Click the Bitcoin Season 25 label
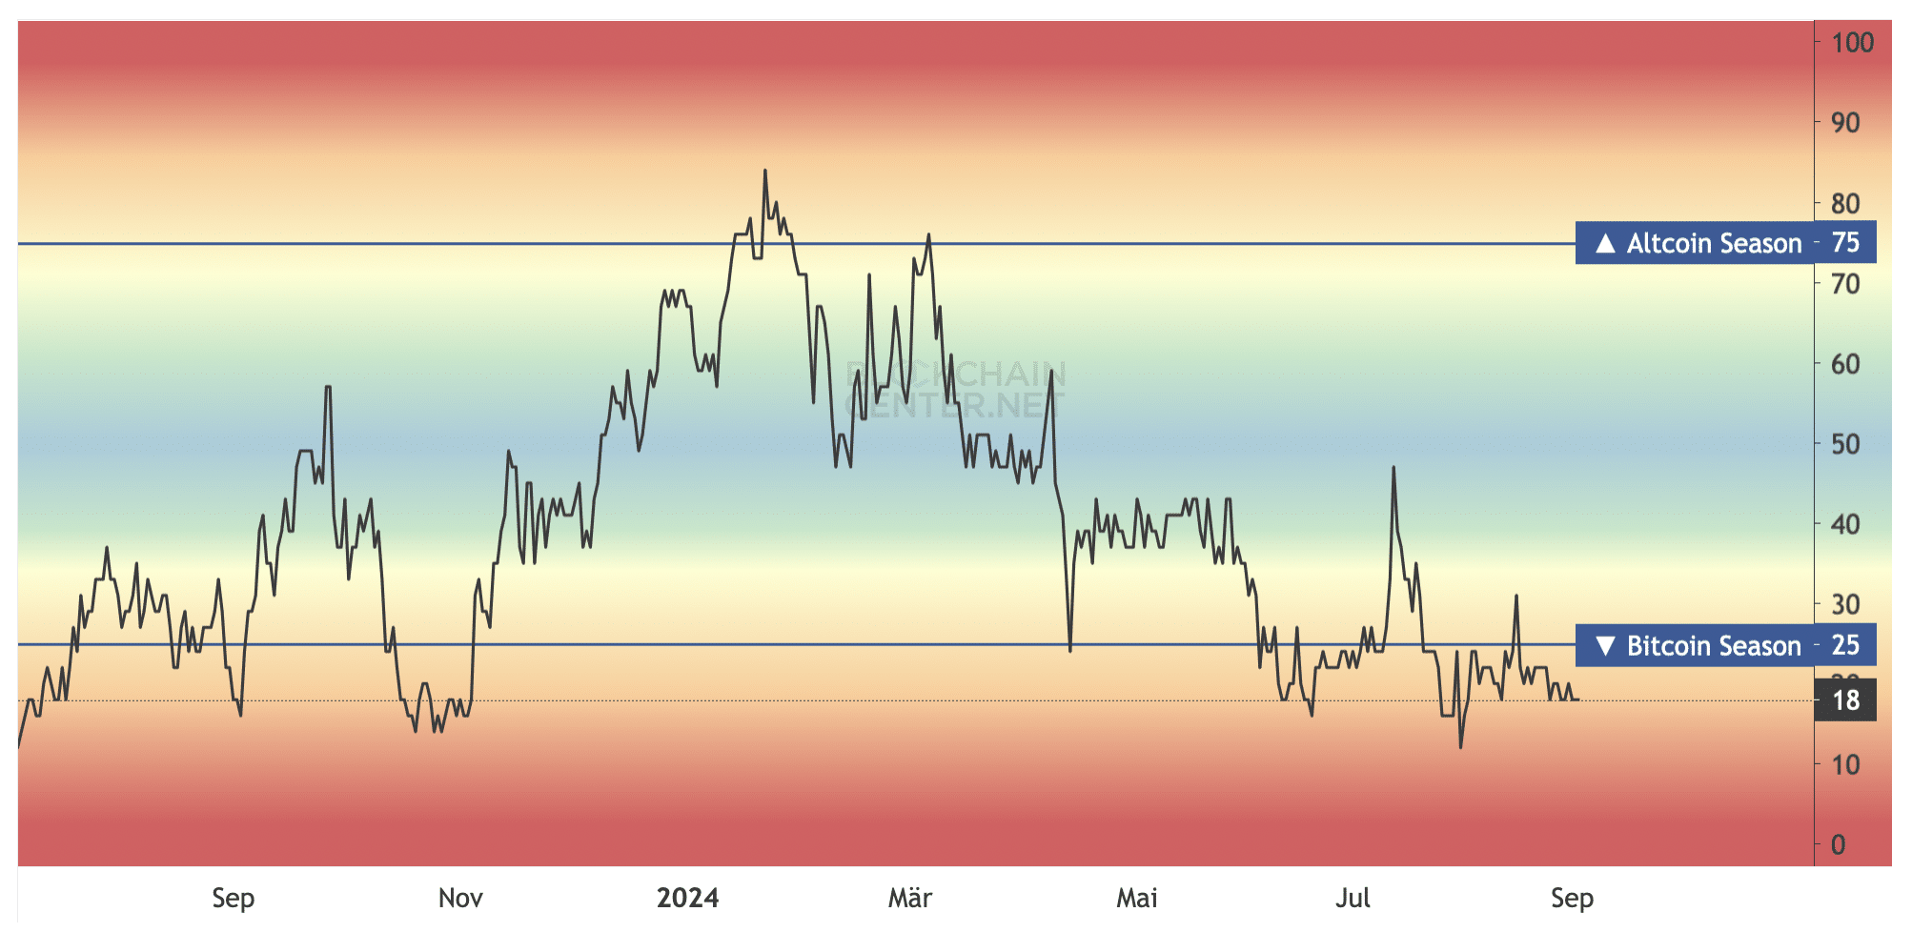The image size is (1912, 932). click(1725, 645)
